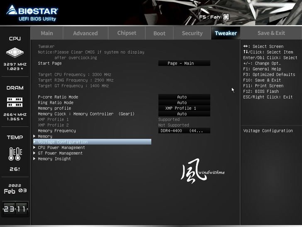Click the Biostar logo
The height and width of the screenshot is (227, 302).
[32, 12]
